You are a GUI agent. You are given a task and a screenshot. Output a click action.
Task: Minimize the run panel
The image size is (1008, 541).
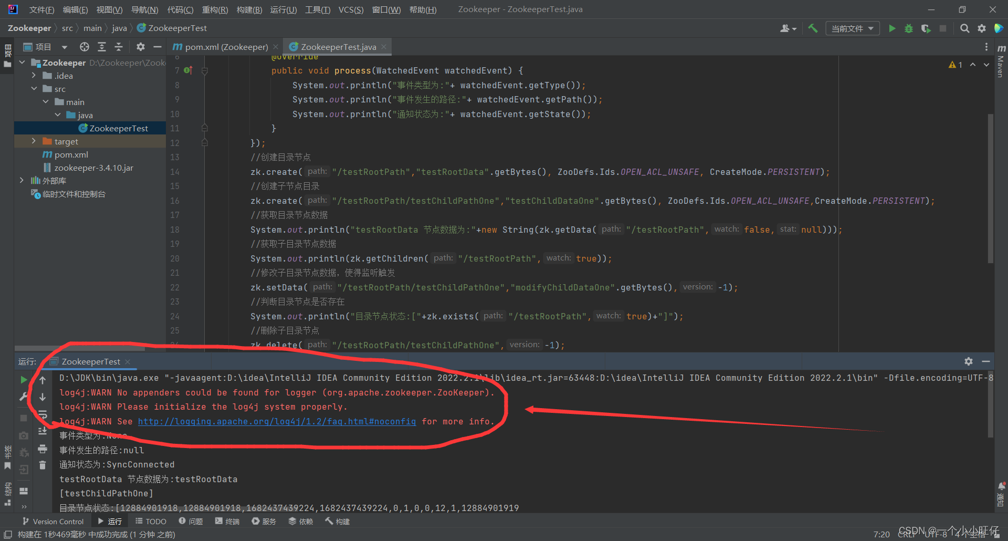985,361
